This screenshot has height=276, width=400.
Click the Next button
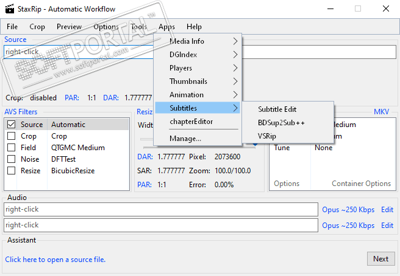click(x=381, y=259)
